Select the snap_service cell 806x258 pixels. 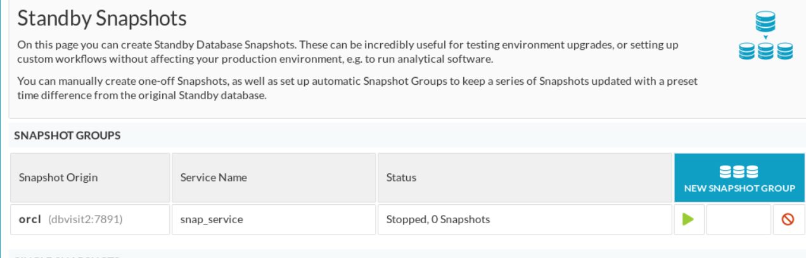pyautogui.click(x=274, y=219)
